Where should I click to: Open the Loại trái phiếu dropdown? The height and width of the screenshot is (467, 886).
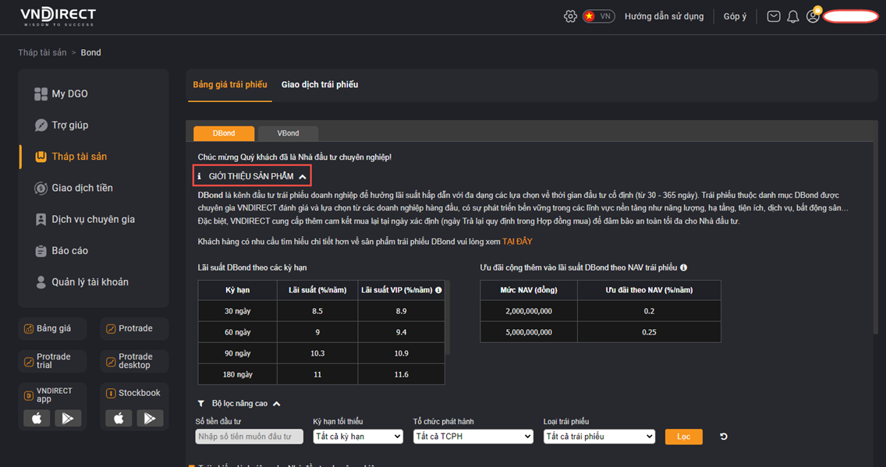pyautogui.click(x=600, y=437)
